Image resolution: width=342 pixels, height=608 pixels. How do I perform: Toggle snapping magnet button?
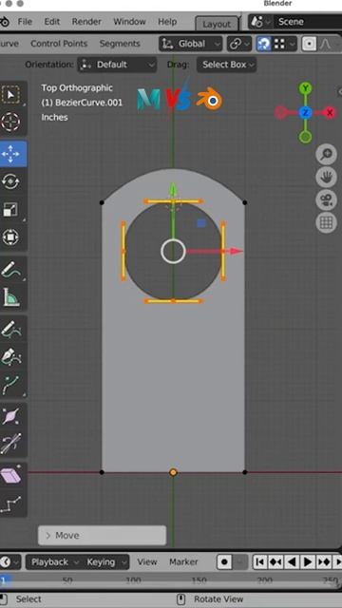[x=264, y=44]
